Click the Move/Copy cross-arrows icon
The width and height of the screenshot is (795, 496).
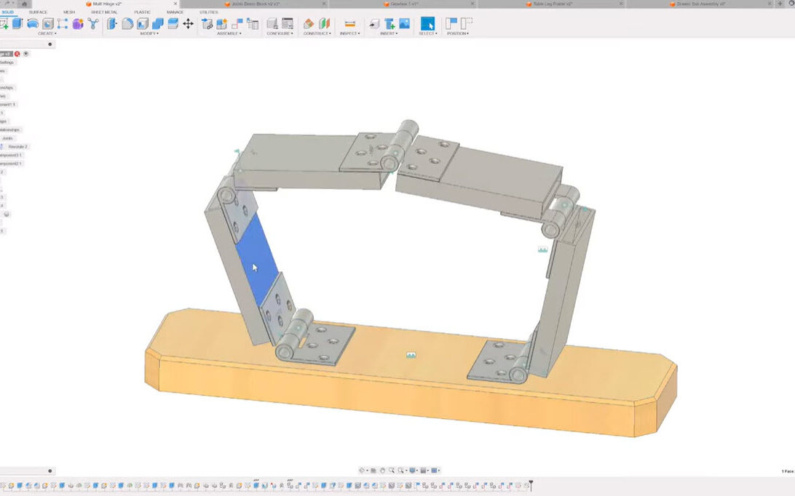[x=188, y=24]
